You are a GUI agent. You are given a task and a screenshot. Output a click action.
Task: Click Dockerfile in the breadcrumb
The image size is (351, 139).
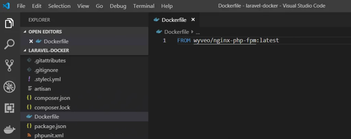pyautogui.click(x=177, y=32)
